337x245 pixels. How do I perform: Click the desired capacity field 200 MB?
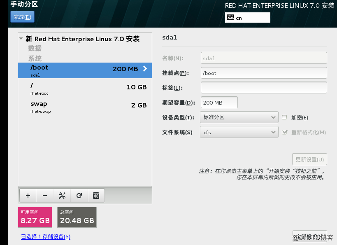coord(219,103)
